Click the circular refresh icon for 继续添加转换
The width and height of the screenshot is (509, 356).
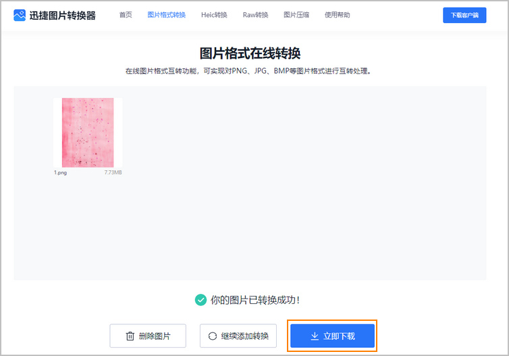pos(213,336)
